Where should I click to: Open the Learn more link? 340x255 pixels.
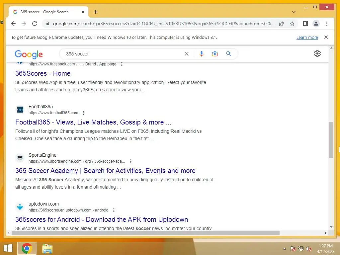pos(307,37)
